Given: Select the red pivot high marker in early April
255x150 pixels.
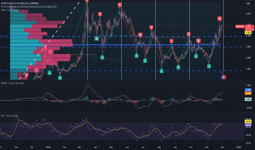Looking at the screenshot, I should [x=100, y=14].
